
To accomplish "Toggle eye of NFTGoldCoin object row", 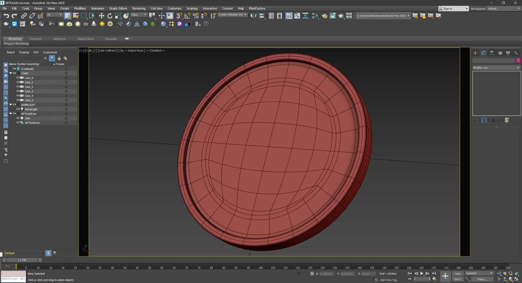I will point(18,123).
